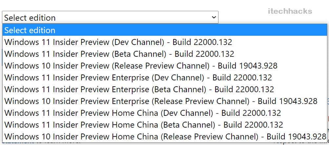Click the Select edition text in the closed field
The width and height of the screenshot is (329, 145).
pos(30,18)
